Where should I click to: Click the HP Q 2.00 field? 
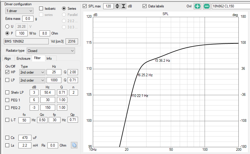(x=73, y=72)
